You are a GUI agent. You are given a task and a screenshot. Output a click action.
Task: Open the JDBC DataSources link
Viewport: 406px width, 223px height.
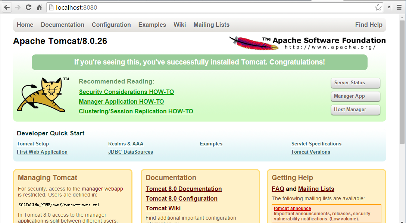131,152
